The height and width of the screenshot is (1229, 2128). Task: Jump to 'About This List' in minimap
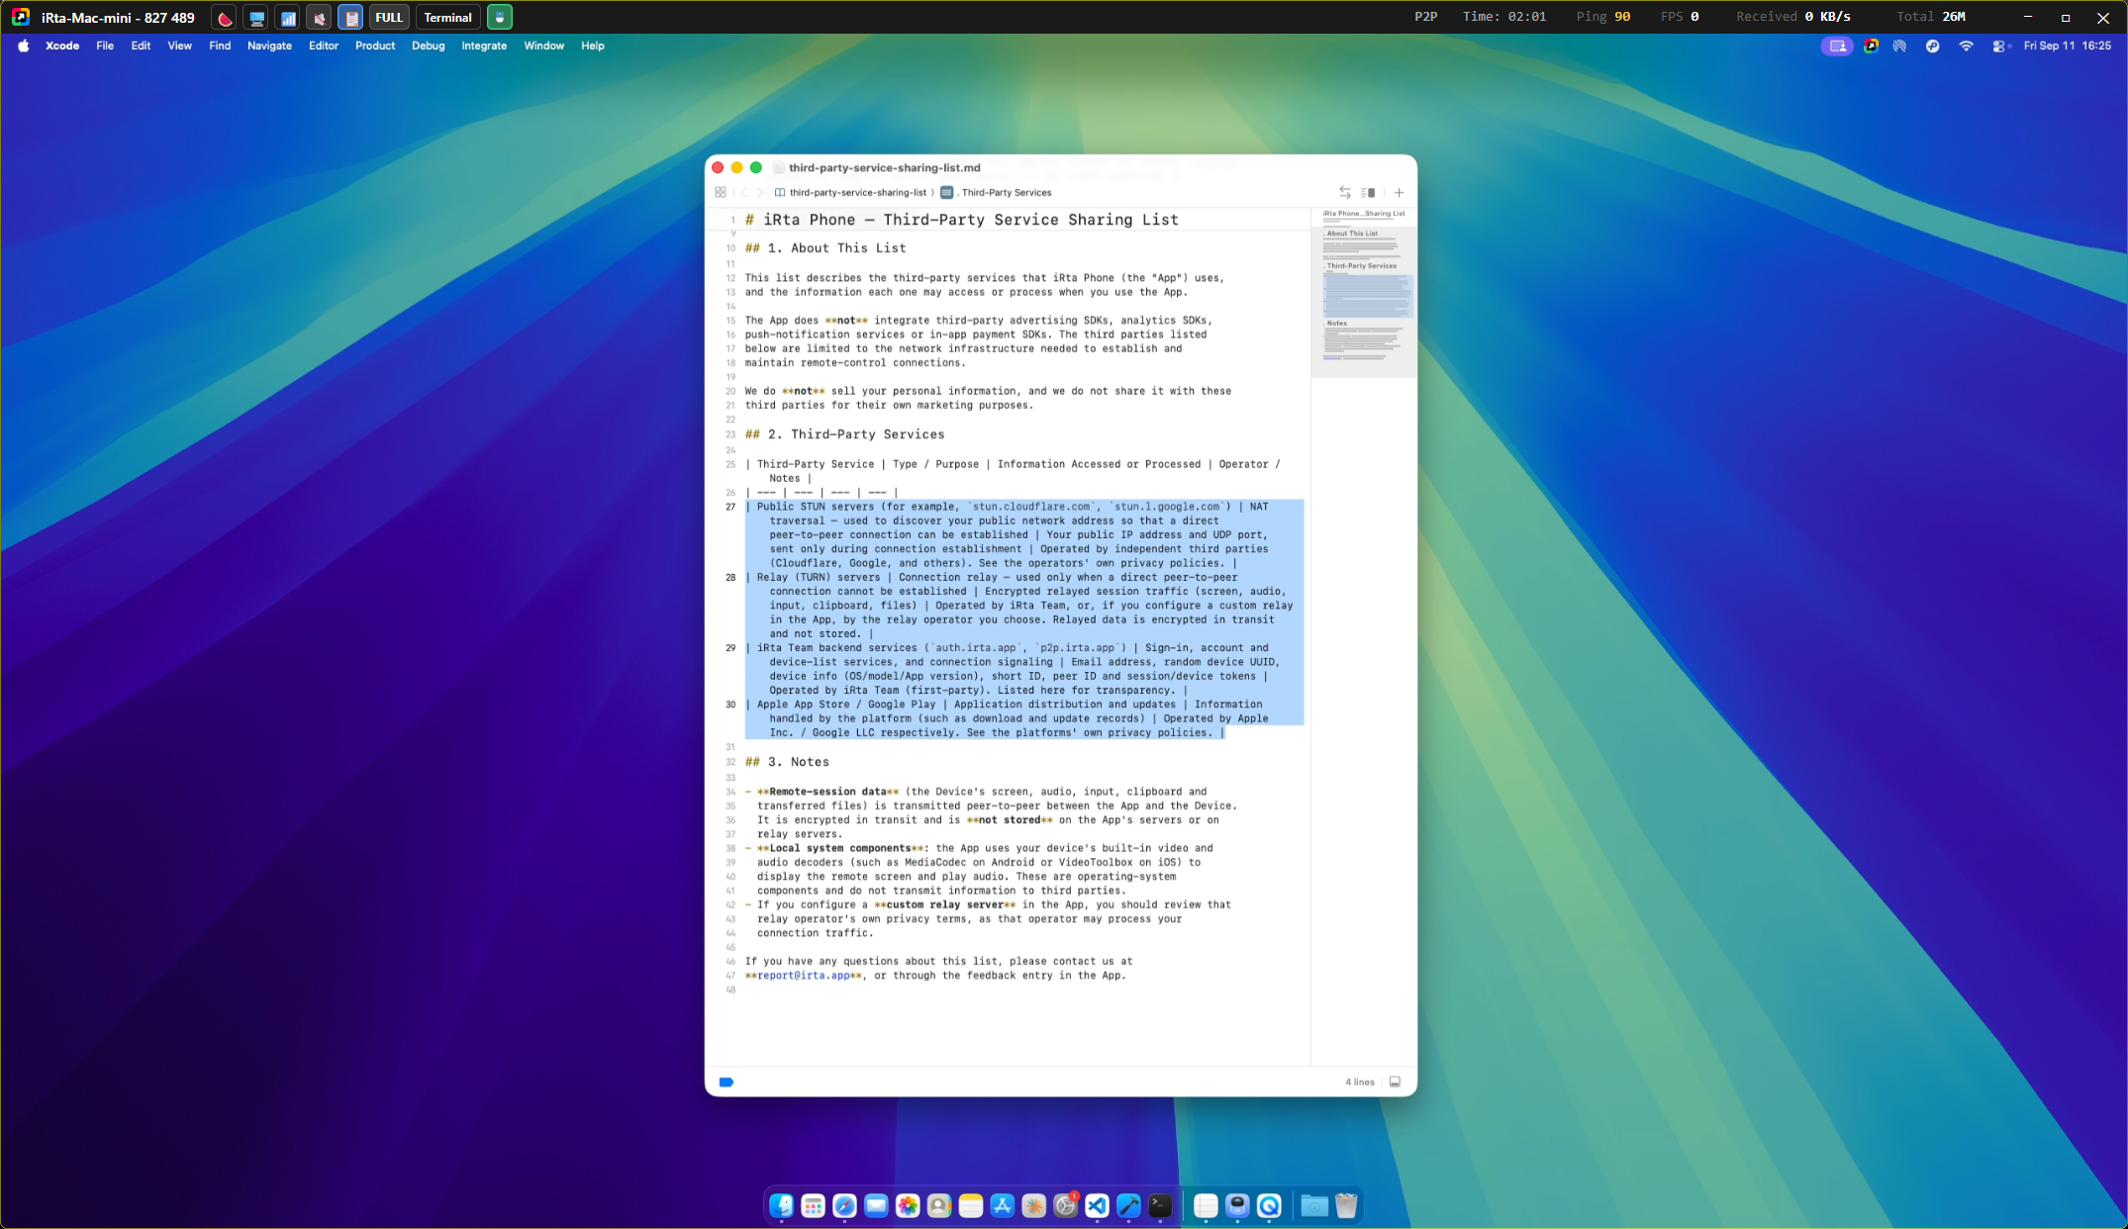click(x=1352, y=234)
